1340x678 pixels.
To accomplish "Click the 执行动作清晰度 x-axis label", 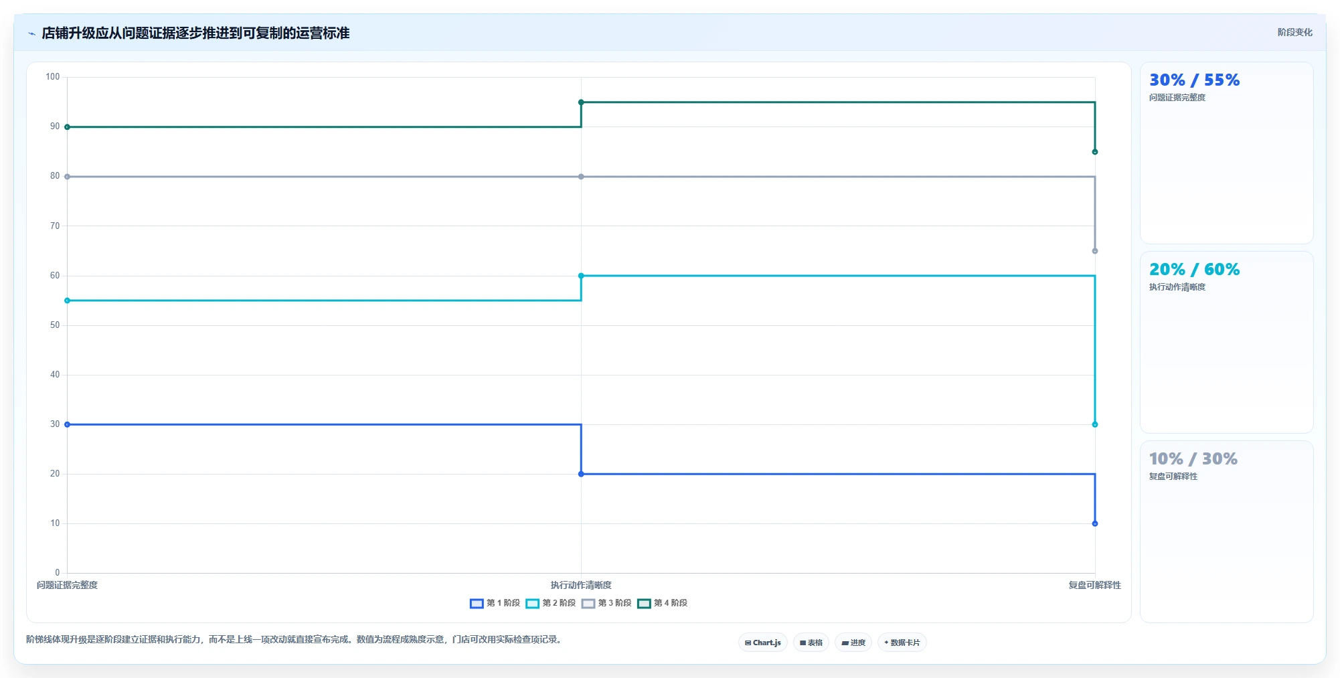I will pyautogui.click(x=581, y=585).
